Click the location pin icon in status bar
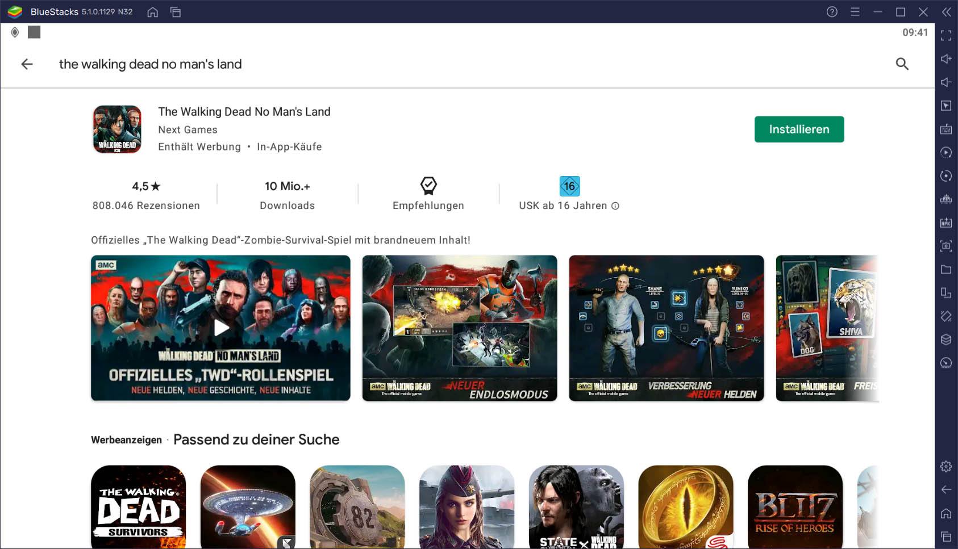This screenshot has height=549, width=958. coord(15,32)
